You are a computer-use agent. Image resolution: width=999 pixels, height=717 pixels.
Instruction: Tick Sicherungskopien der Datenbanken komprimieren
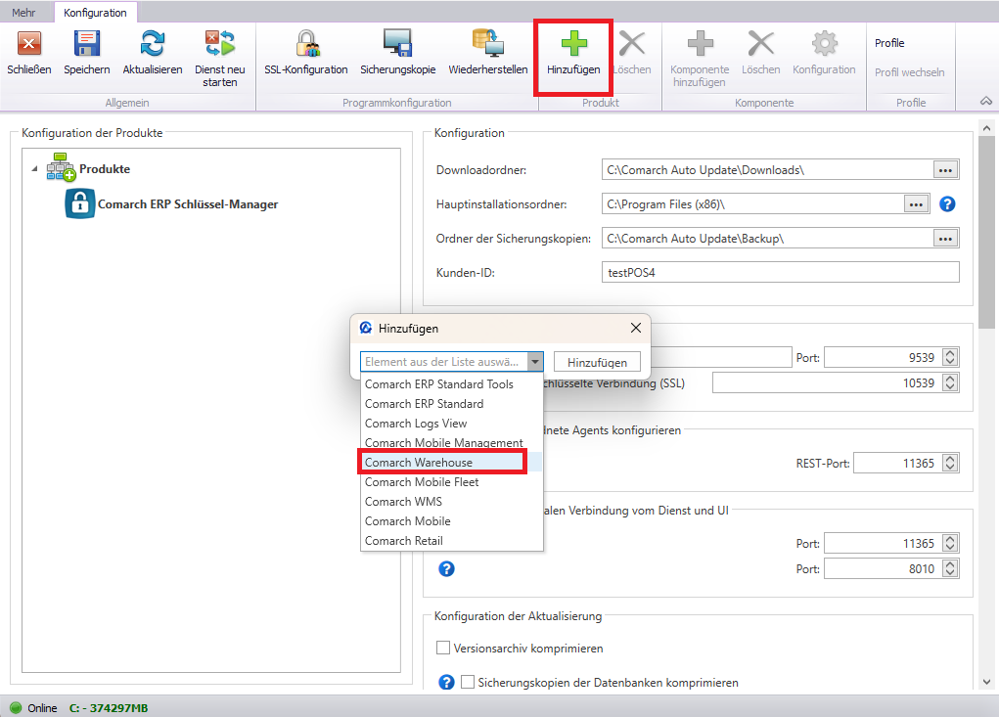(x=468, y=682)
